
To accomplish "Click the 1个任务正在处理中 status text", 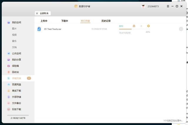I will [x=173, y=121].
